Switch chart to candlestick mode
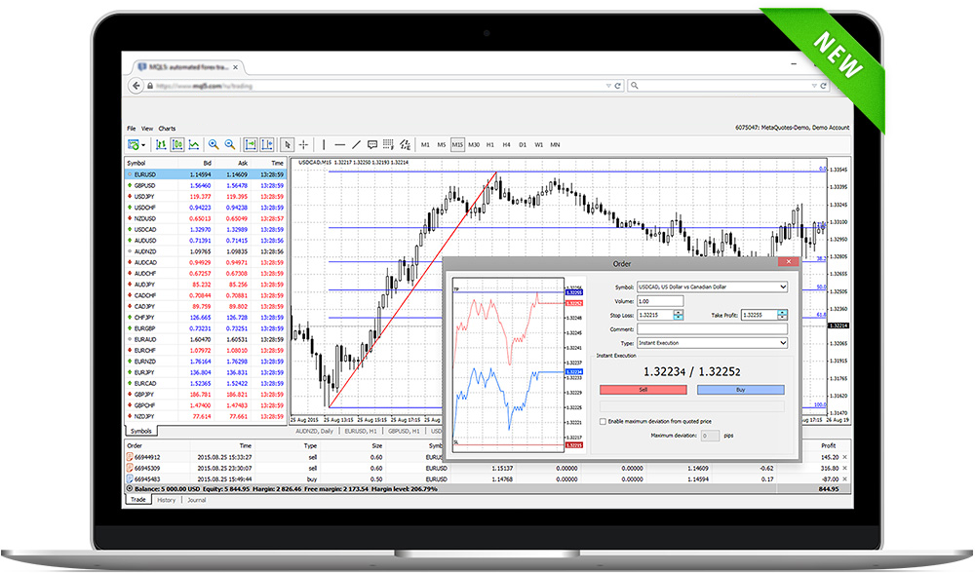This screenshot has height=573, width=975. point(177,145)
